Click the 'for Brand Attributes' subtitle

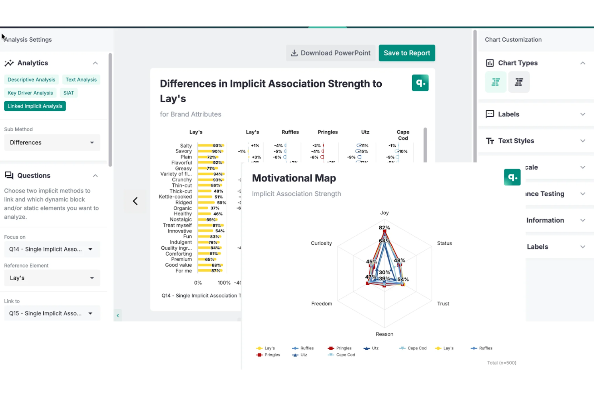191,114
